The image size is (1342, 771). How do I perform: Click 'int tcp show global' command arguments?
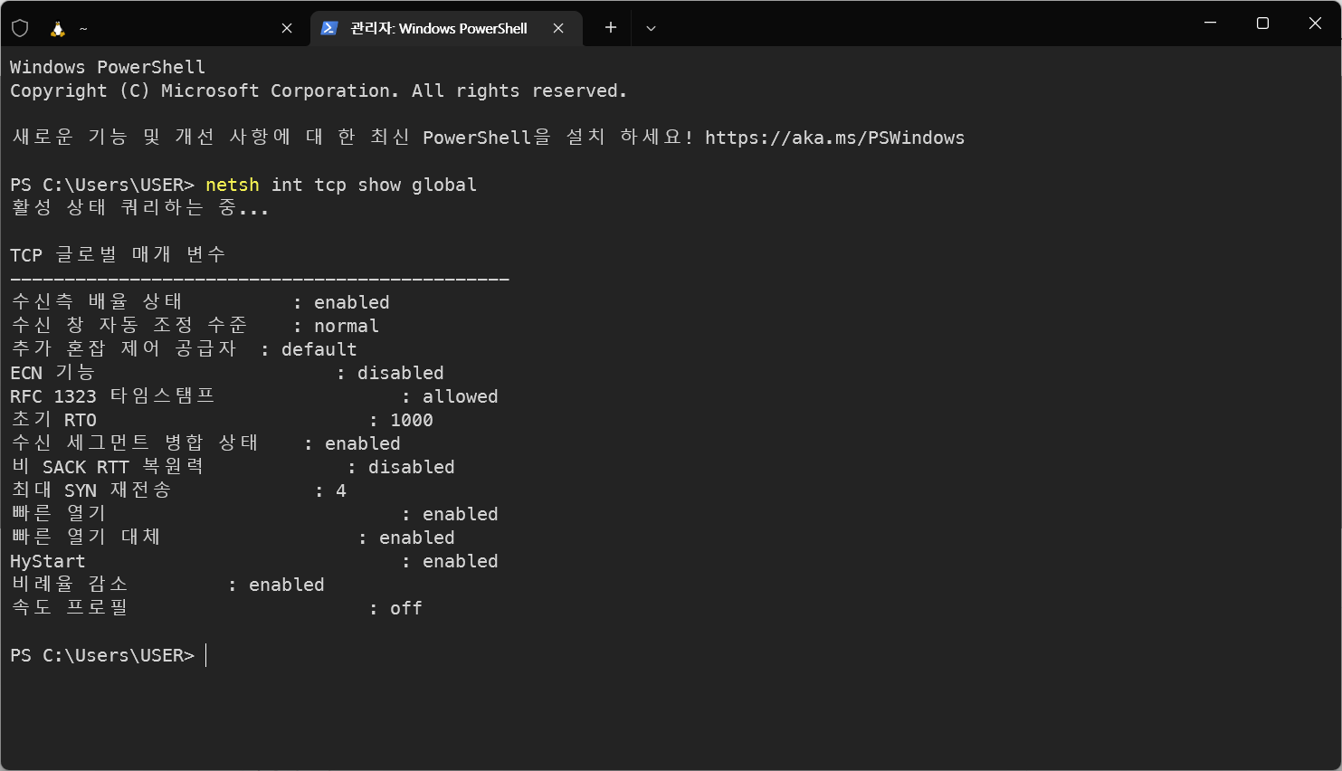374,185
